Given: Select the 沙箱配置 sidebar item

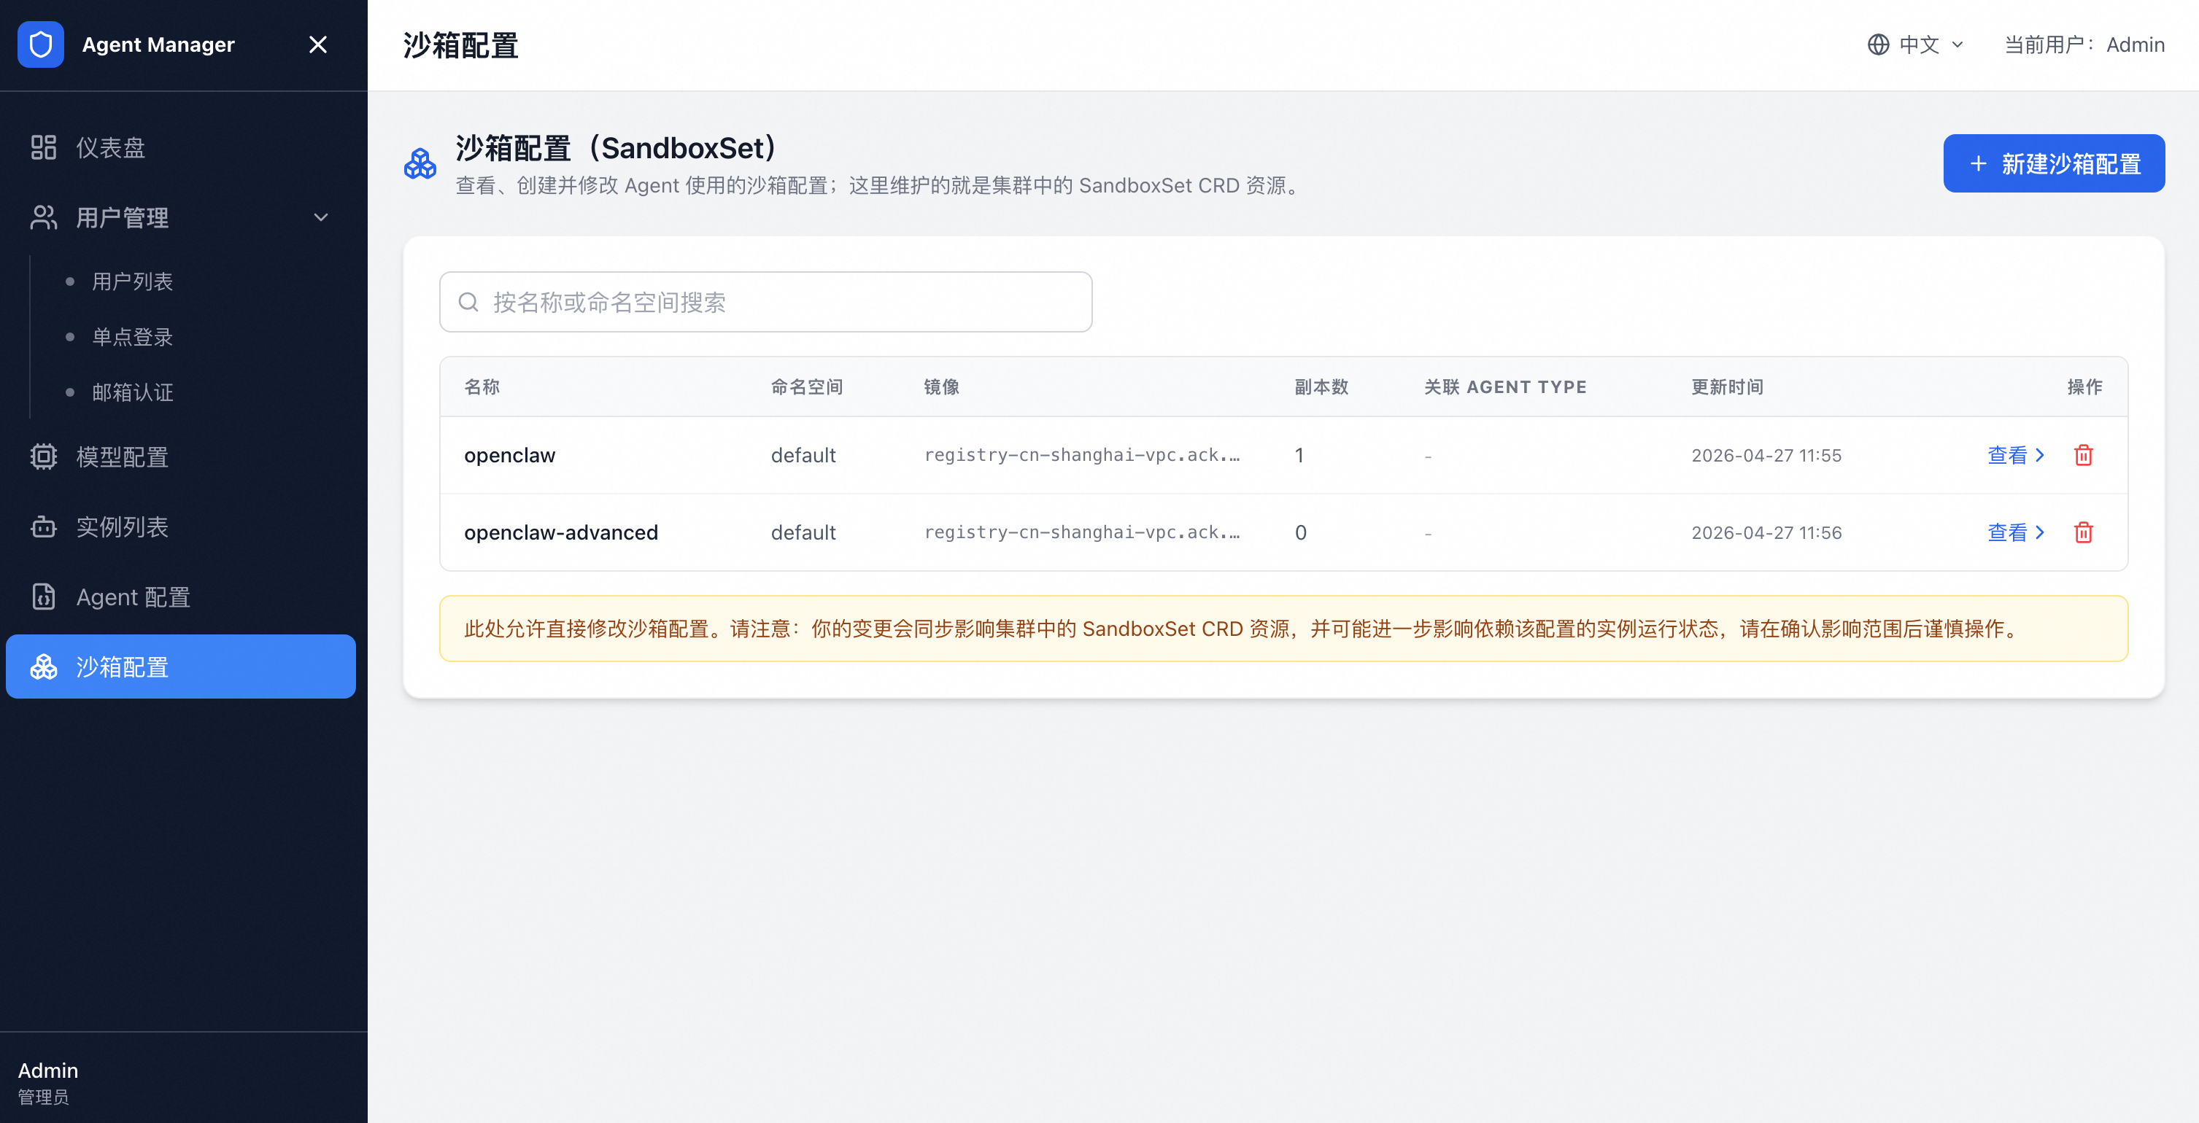Looking at the screenshot, I should [x=181, y=667].
